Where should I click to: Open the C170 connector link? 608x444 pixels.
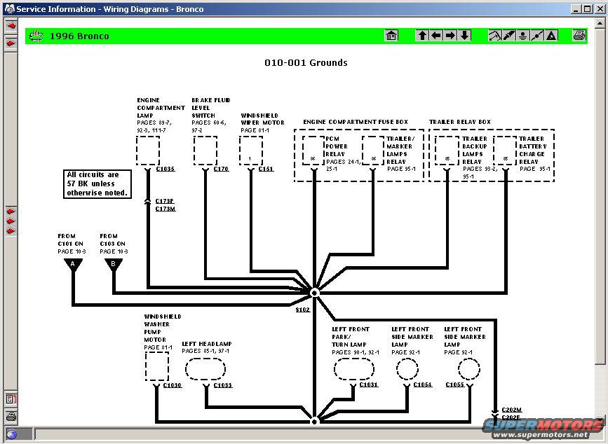pyautogui.click(x=221, y=169)
